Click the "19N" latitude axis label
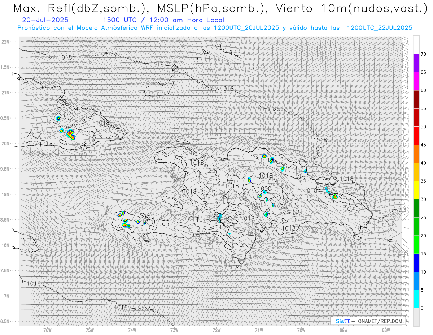Image resolution: width=433 pixels, height=335 pixels. point(5,194)
